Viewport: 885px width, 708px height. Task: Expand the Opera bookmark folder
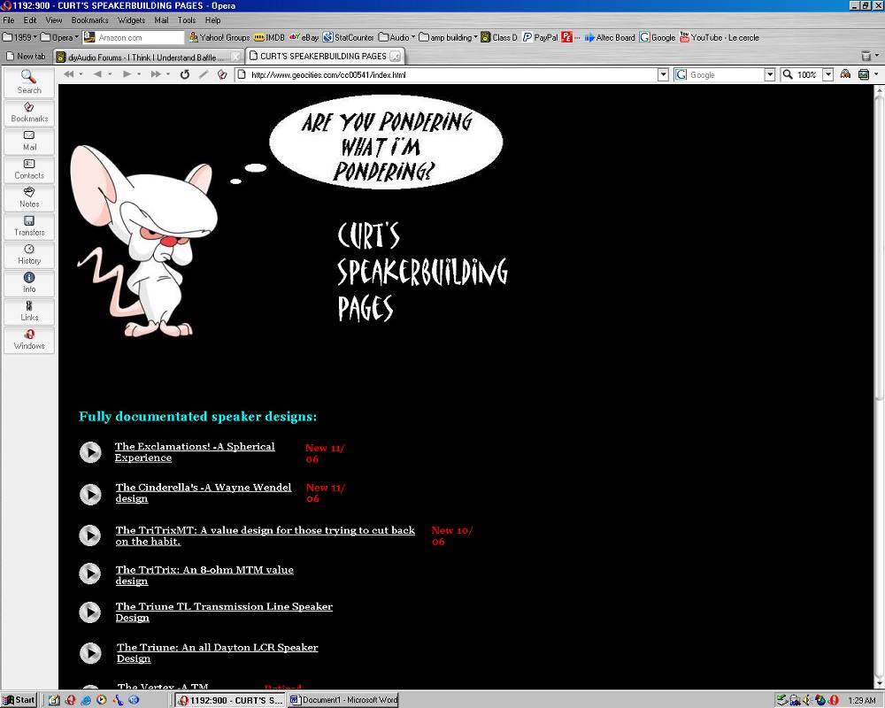click(59, 37)
